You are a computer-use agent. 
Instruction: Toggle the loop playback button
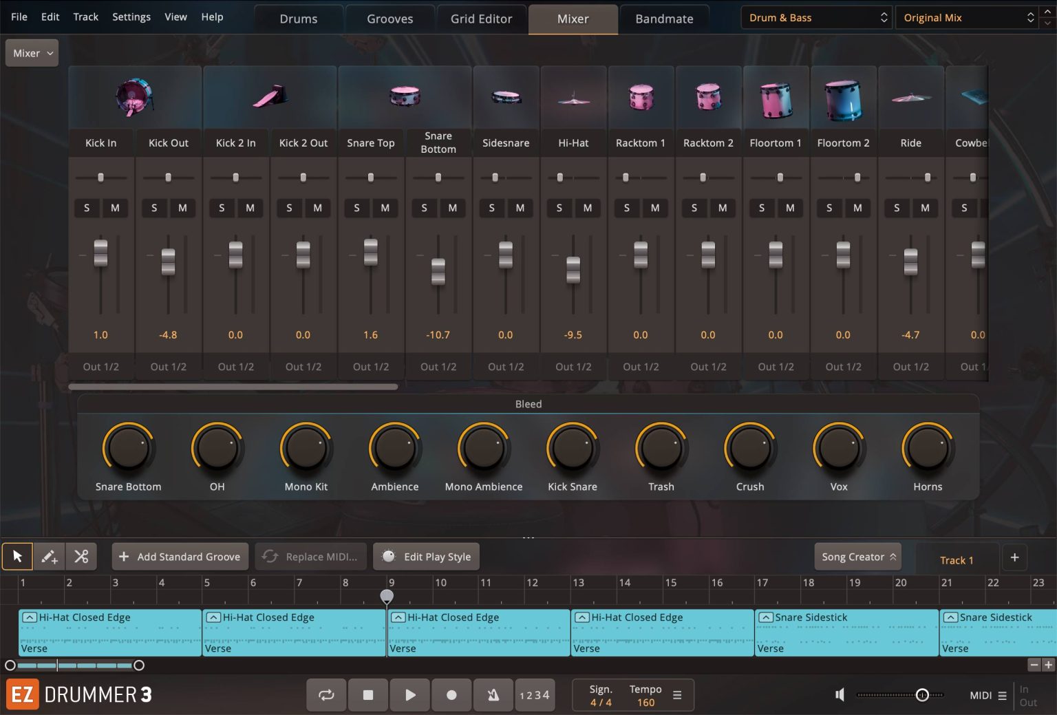[x=326, y=695]
